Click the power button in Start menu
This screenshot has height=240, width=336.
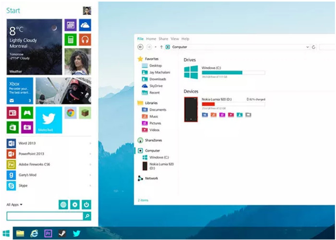point(86,205)
